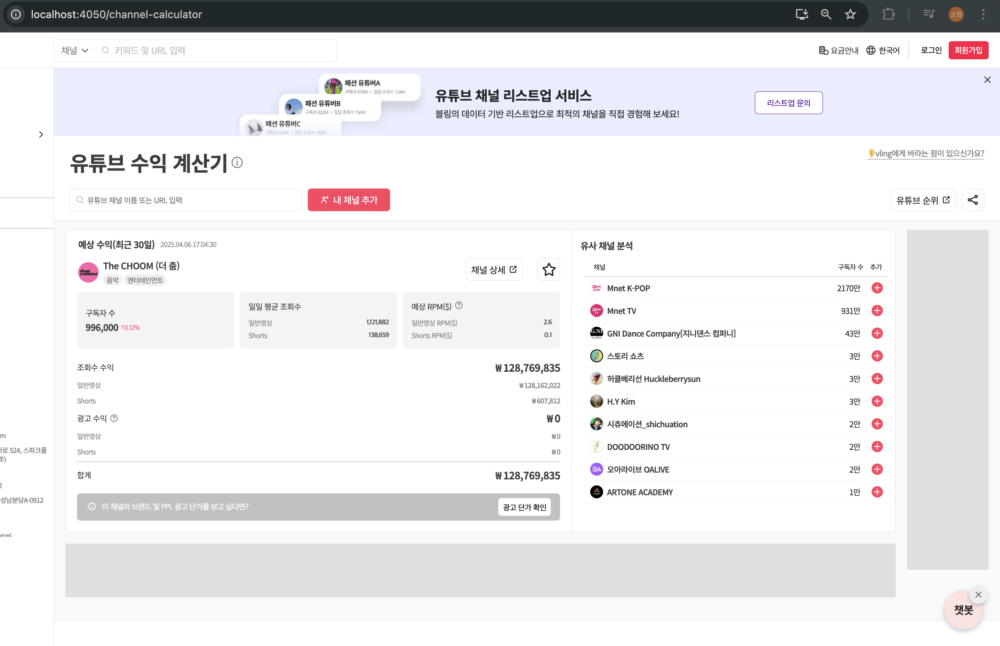1000x646 pixels.
Task: Open 채널 상세 for The CHOOM
Action: pyautogui.click(x=494, y=269)
